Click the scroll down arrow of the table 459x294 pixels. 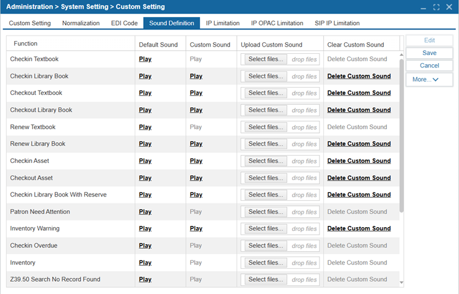401,283
